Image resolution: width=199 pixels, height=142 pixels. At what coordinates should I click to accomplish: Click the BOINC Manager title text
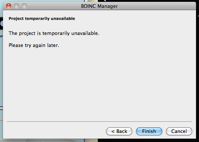click(99, 6)
